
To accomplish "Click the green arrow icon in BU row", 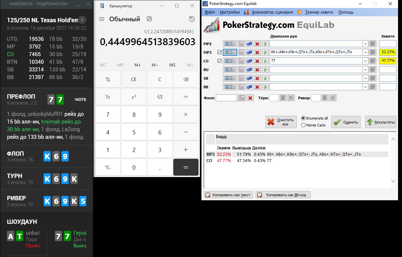I will click(265, 70).
